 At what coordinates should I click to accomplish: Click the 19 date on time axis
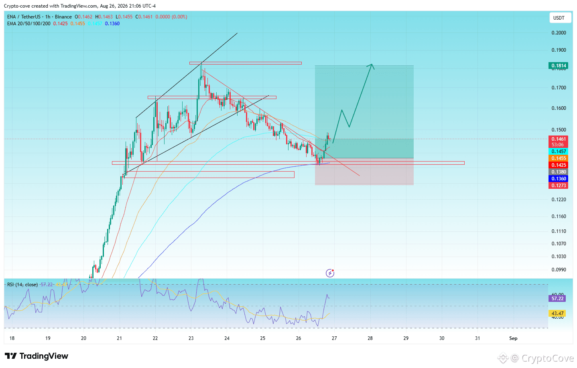[x=48, y=338]
